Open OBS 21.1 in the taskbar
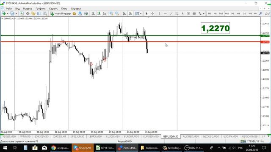Screen dimensions: 271x152 pos(194,148)
